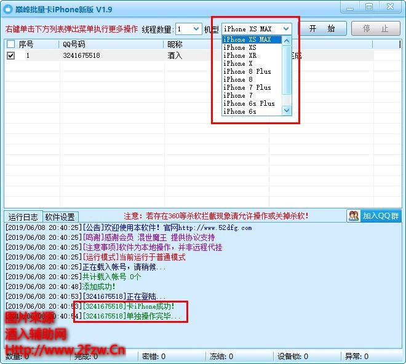Screen dimensions: 406x364
Task: Pick iPhone X from the model list
Action: pos(252,64)
